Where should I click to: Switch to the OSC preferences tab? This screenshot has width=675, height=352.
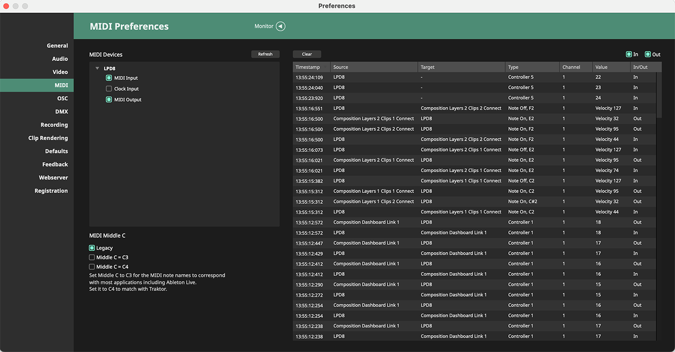coord(62,98)
